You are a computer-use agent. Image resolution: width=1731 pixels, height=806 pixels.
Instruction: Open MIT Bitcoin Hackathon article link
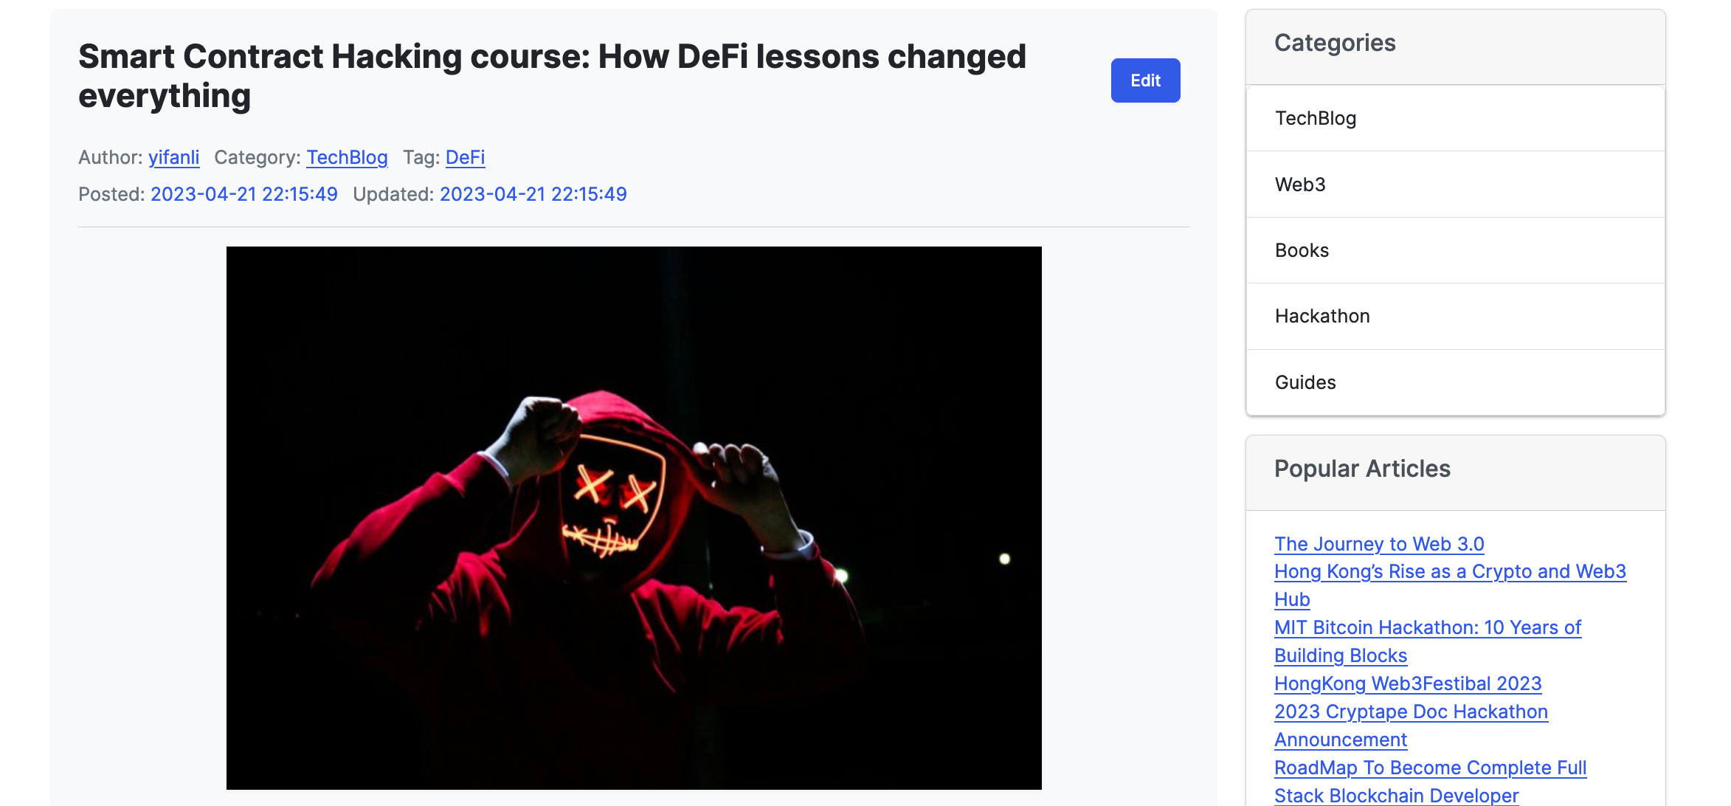(x=1428, y=641)
